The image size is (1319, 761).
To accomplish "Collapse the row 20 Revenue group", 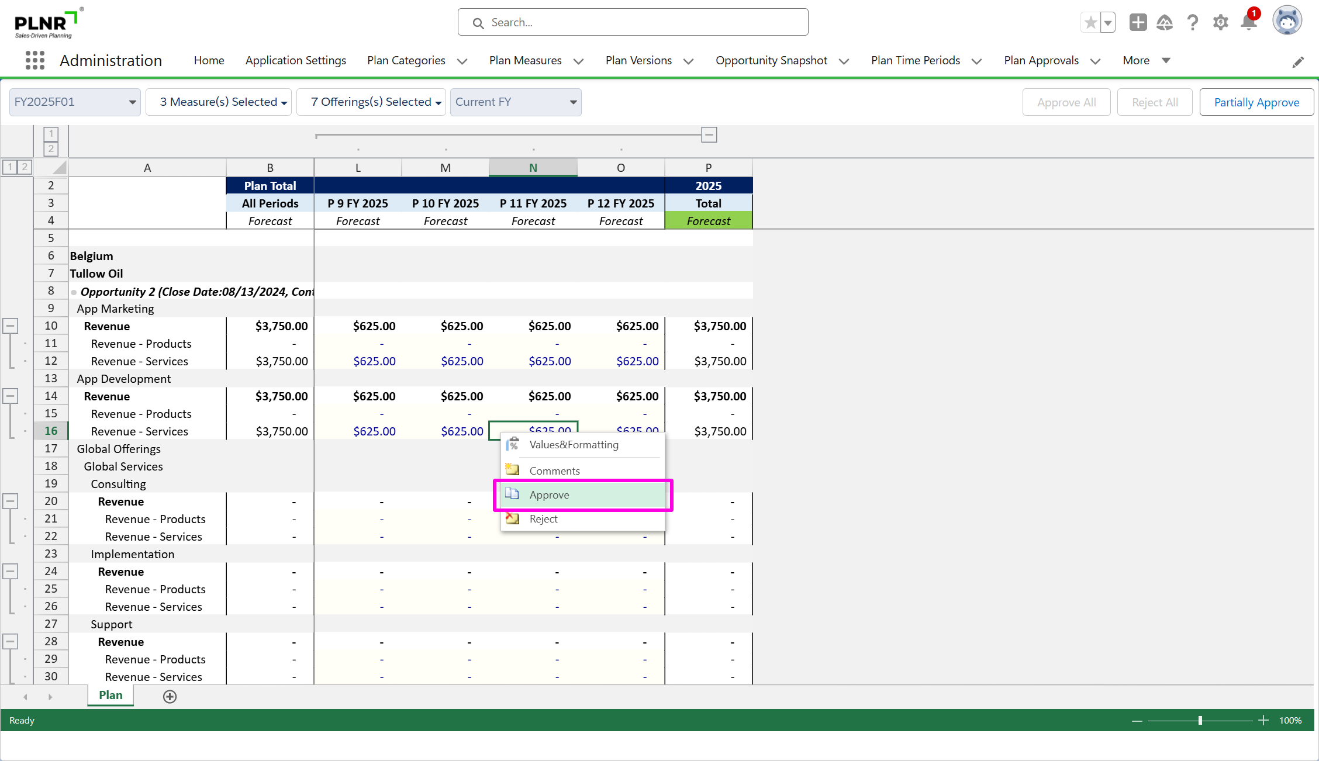I will tap(11, 501).
